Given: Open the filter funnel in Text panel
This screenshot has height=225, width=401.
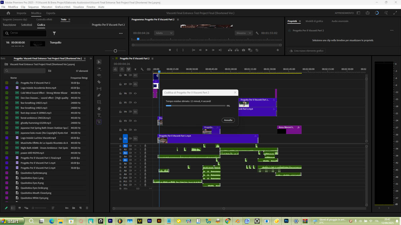Looking at the screenshot, I should coord(54,33).
